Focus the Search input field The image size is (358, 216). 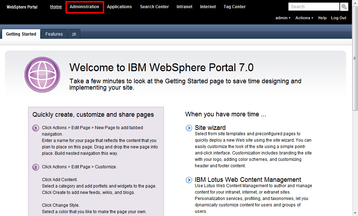314,7
